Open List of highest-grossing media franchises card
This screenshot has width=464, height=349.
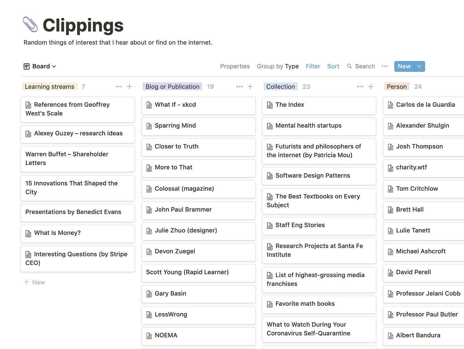(x=319, y=280)
